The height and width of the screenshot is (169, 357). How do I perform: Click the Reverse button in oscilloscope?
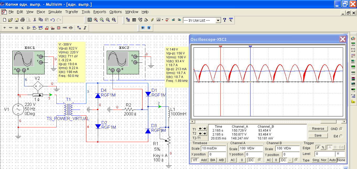pos(318,129)
